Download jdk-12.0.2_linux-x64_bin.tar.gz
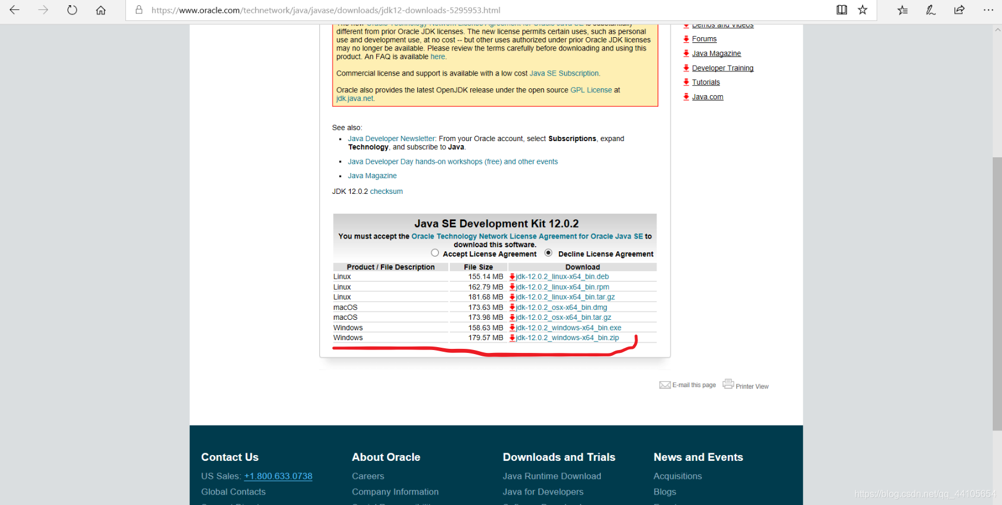 (x=565, y=297)
